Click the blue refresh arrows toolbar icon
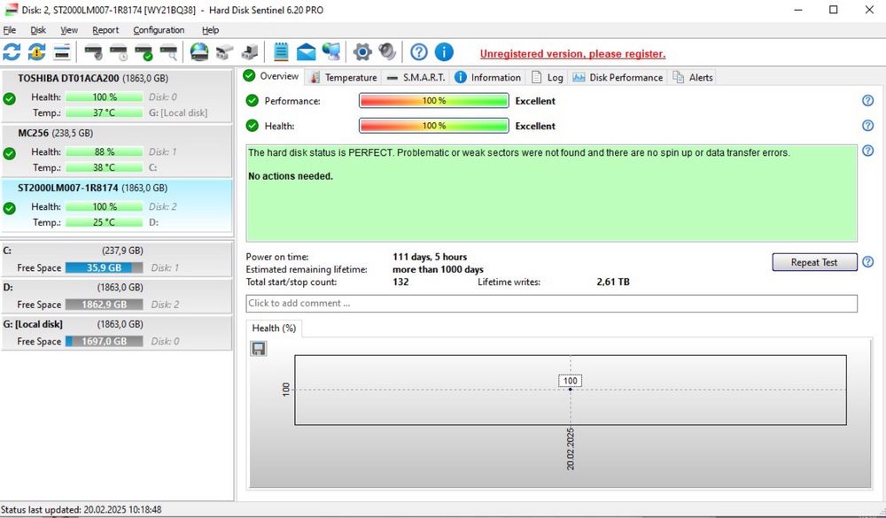Screen dimensions: 886x518 coord(12,52)
